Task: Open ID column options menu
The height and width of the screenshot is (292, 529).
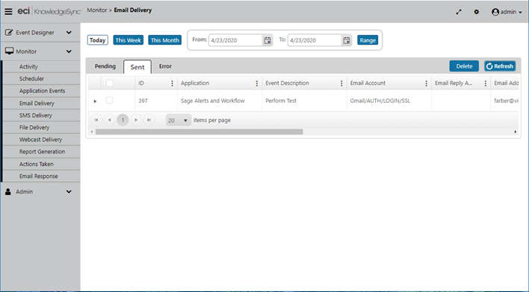Action: pos(172,83)
